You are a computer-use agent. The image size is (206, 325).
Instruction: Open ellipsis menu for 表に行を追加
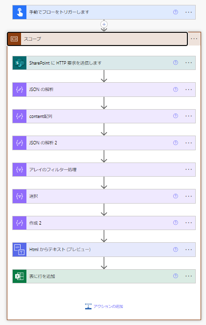point(188,276)
